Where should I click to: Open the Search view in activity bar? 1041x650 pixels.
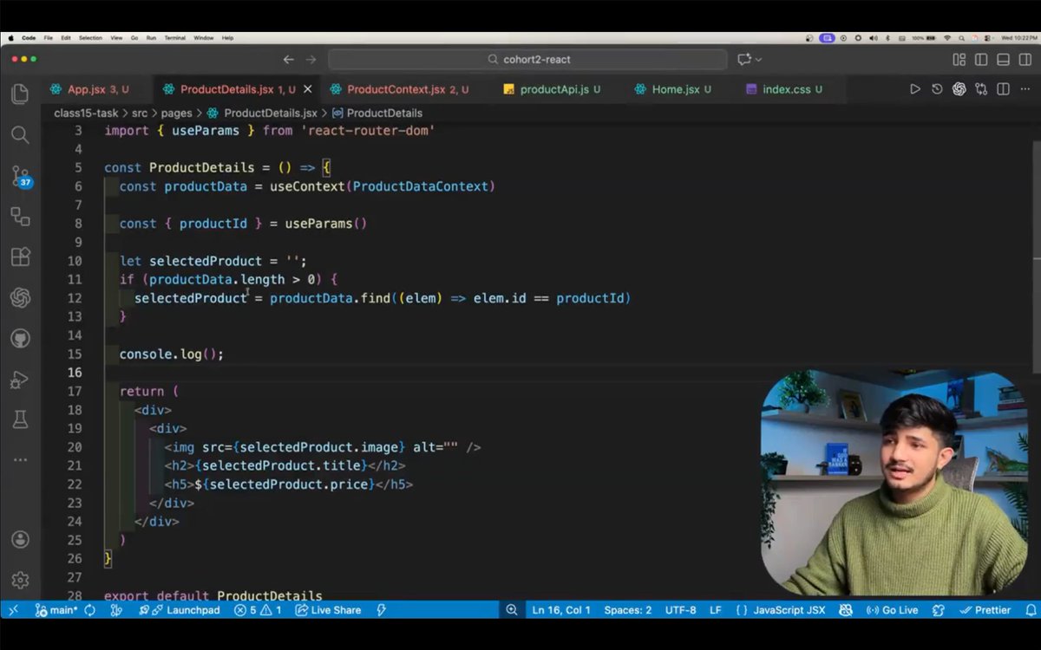click(x=20, y=134)
